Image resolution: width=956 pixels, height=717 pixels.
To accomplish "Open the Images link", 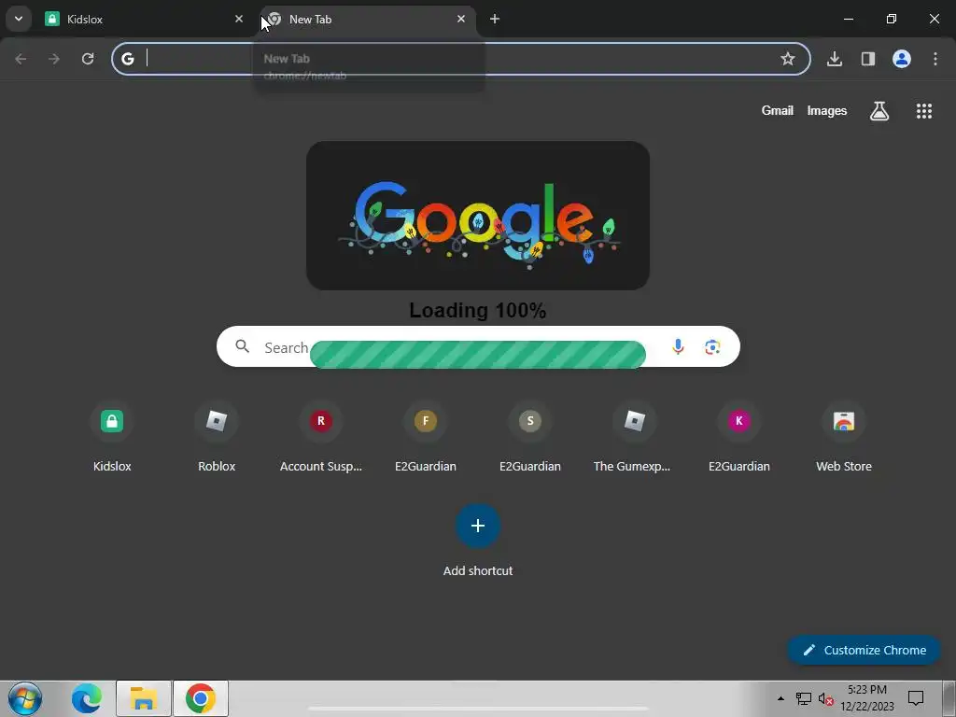I will pos(827,110).
